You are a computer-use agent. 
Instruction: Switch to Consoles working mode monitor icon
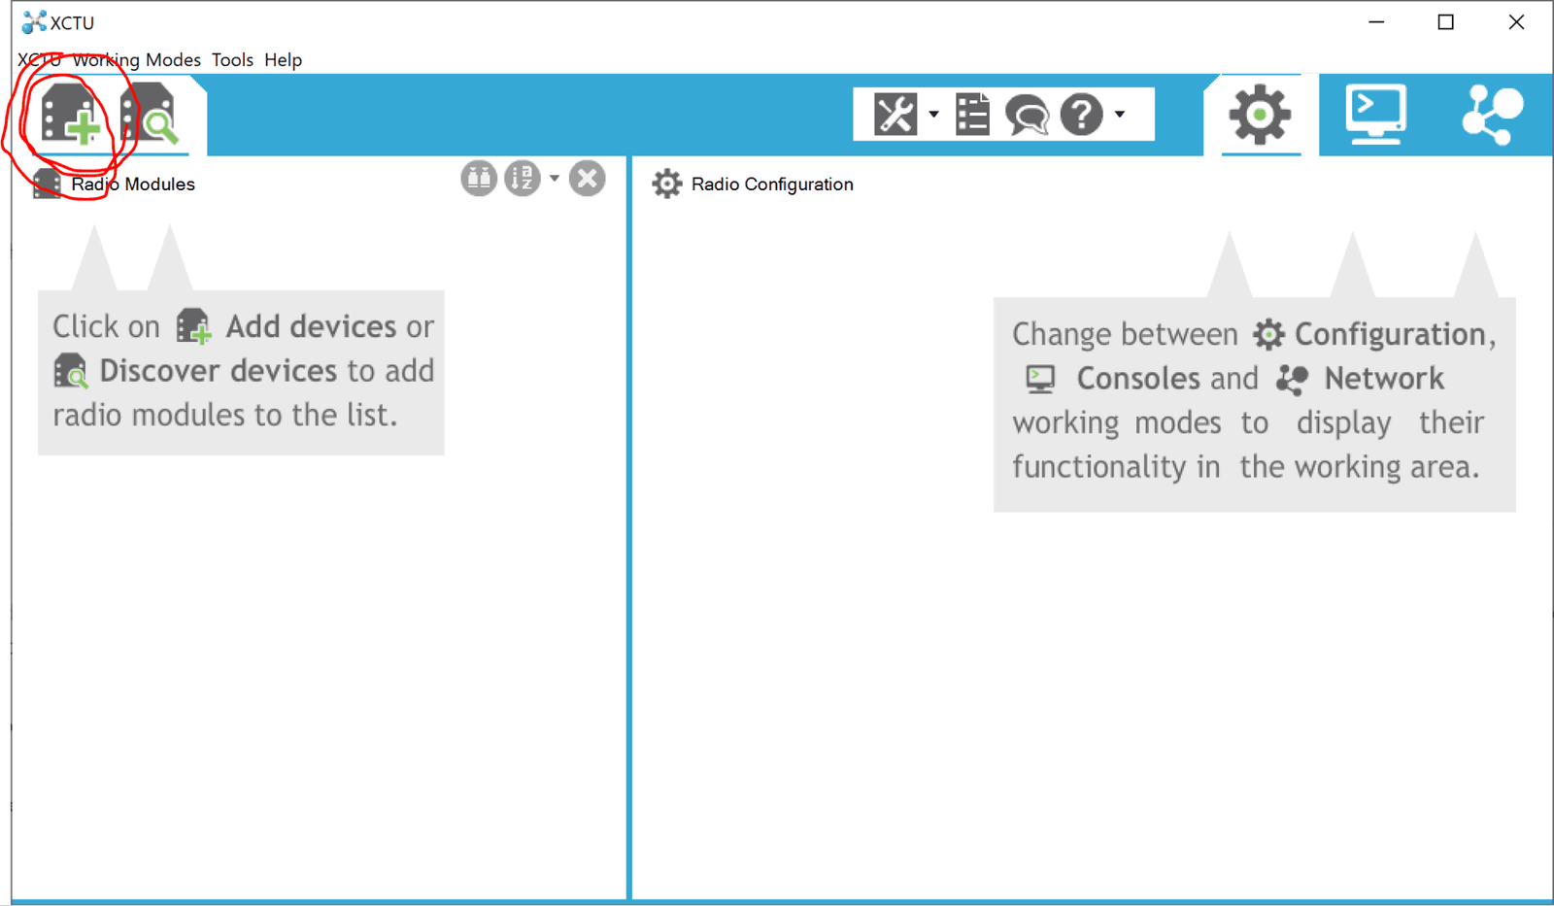[1376, 115]
